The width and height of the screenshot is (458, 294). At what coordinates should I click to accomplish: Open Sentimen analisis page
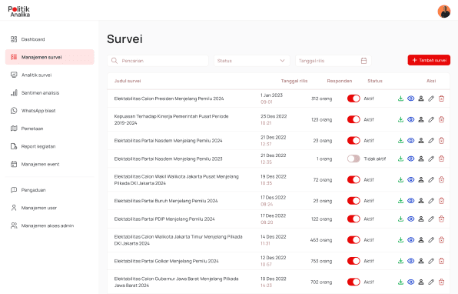tap(50, 92)
